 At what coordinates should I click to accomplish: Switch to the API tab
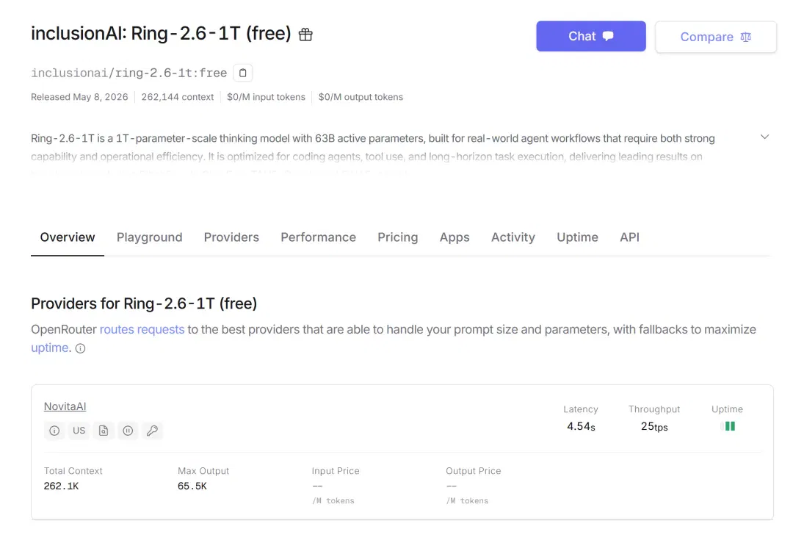pos(630,237)
